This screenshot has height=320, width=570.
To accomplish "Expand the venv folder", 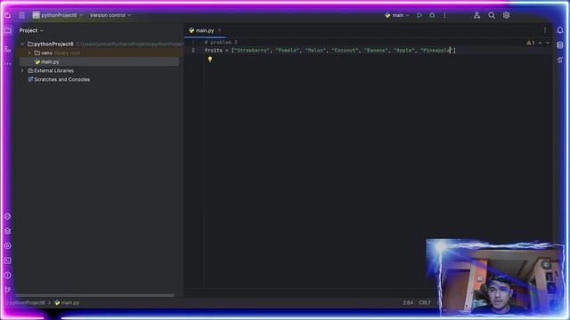I will tap(29, 53).
